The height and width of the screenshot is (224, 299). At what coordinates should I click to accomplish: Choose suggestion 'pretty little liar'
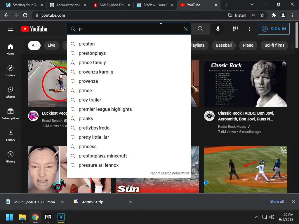tap(129, 137)
